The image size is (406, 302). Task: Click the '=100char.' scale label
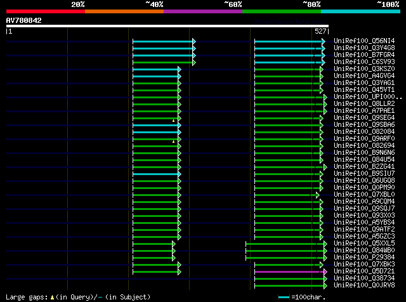coord(308,297)
